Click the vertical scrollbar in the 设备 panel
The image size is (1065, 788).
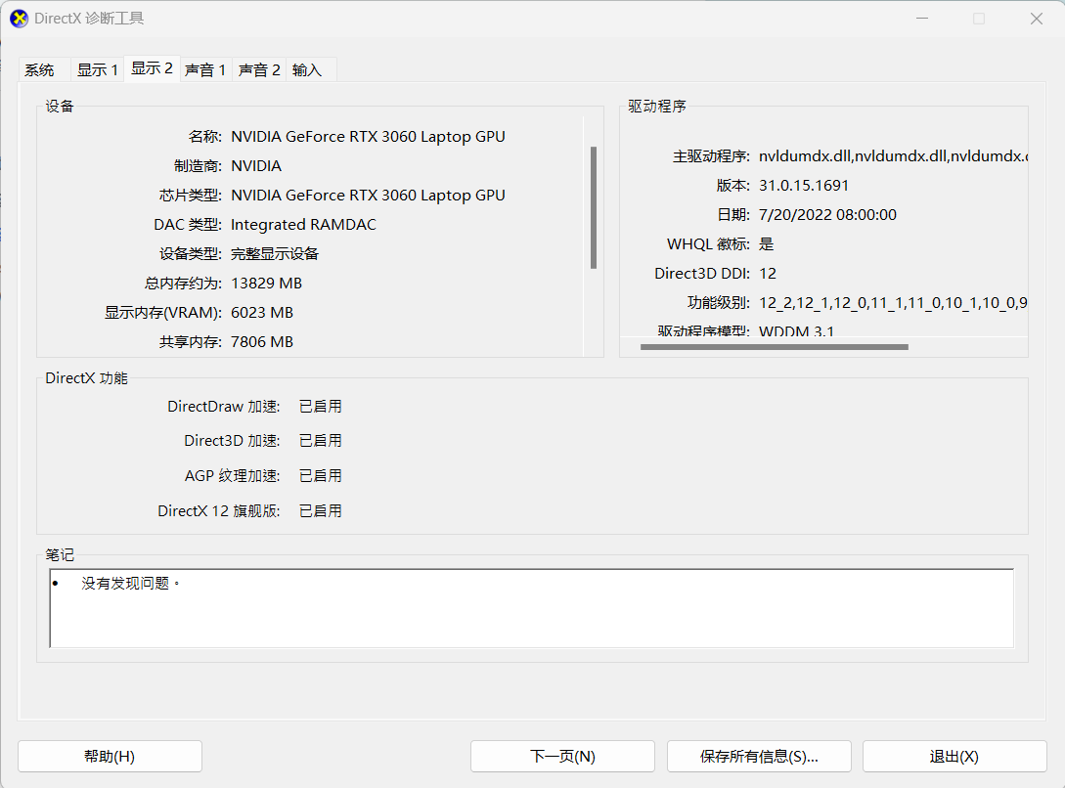(x=593, y=207)
